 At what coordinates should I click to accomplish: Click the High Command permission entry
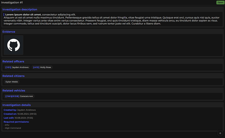pos(12,128)
